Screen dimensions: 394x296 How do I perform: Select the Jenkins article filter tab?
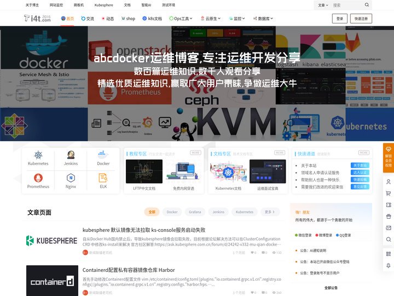(218, 212)
